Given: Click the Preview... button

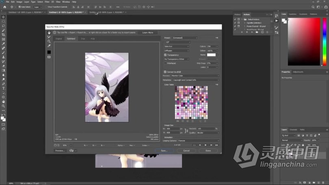Looking at the screenshot, I should [60, 150].
